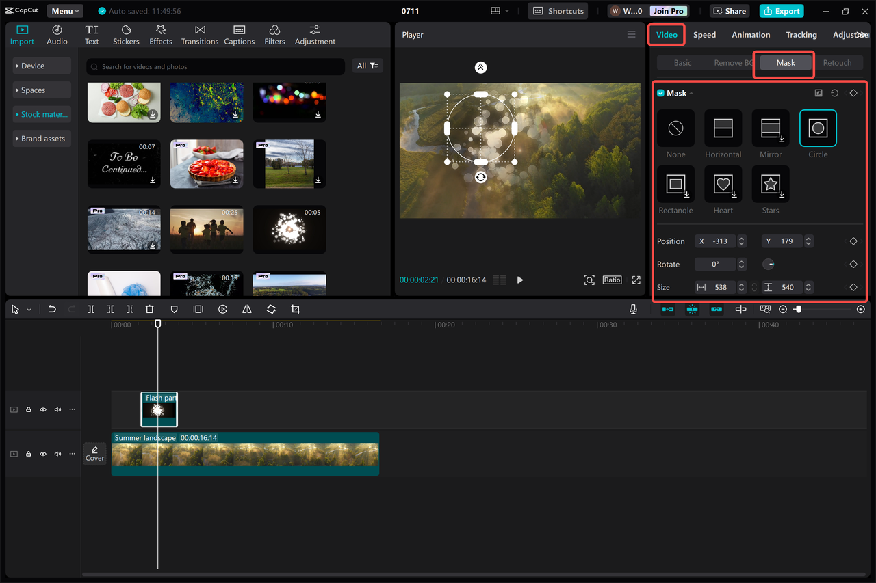Click the zoom in magnifier on timeline
Image resolution: width=876 pixels, height=583 pixels.
point(861,310)
